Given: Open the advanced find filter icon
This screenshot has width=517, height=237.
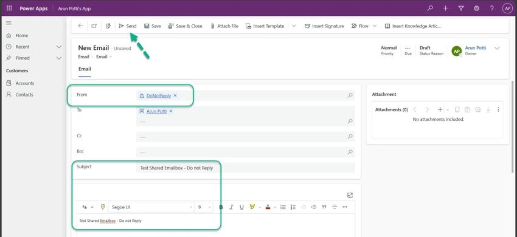Looking at the screenshot, I should click(461, 9).
